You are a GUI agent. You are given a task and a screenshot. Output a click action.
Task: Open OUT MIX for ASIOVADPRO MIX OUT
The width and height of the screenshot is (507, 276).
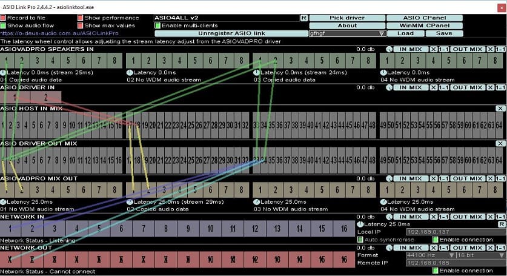468,178
